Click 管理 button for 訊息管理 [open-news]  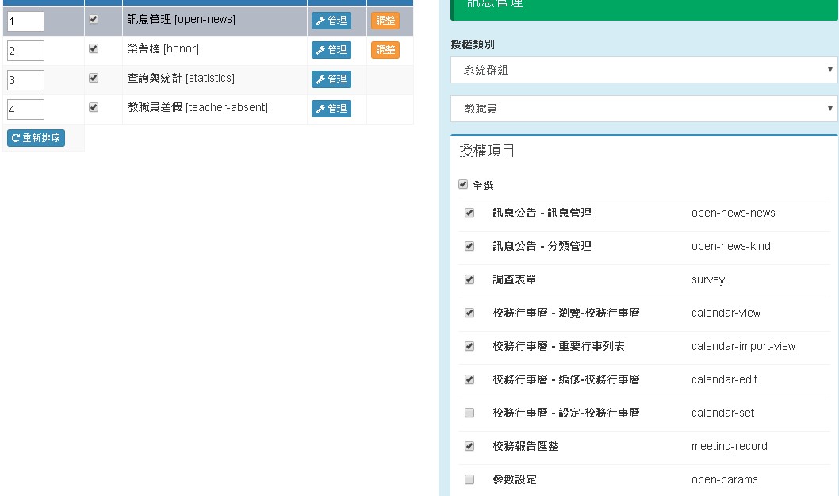[x=331, y=21]
